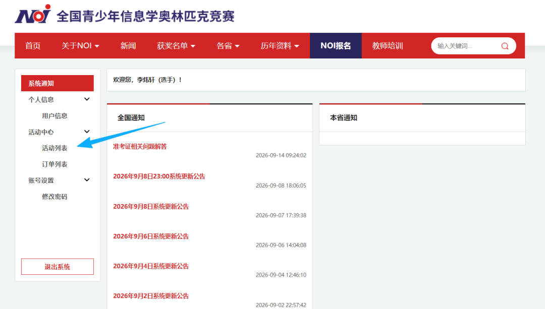This screenshot has width=545, height=309.
Task: Click the timestamp 2026-09-08 18:06:05
Action: pos(281,186)
